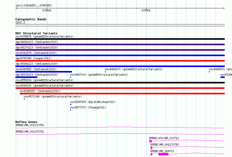Click the nsv4559204 black variant bar
232x157 pixels.
coord(120,83)
